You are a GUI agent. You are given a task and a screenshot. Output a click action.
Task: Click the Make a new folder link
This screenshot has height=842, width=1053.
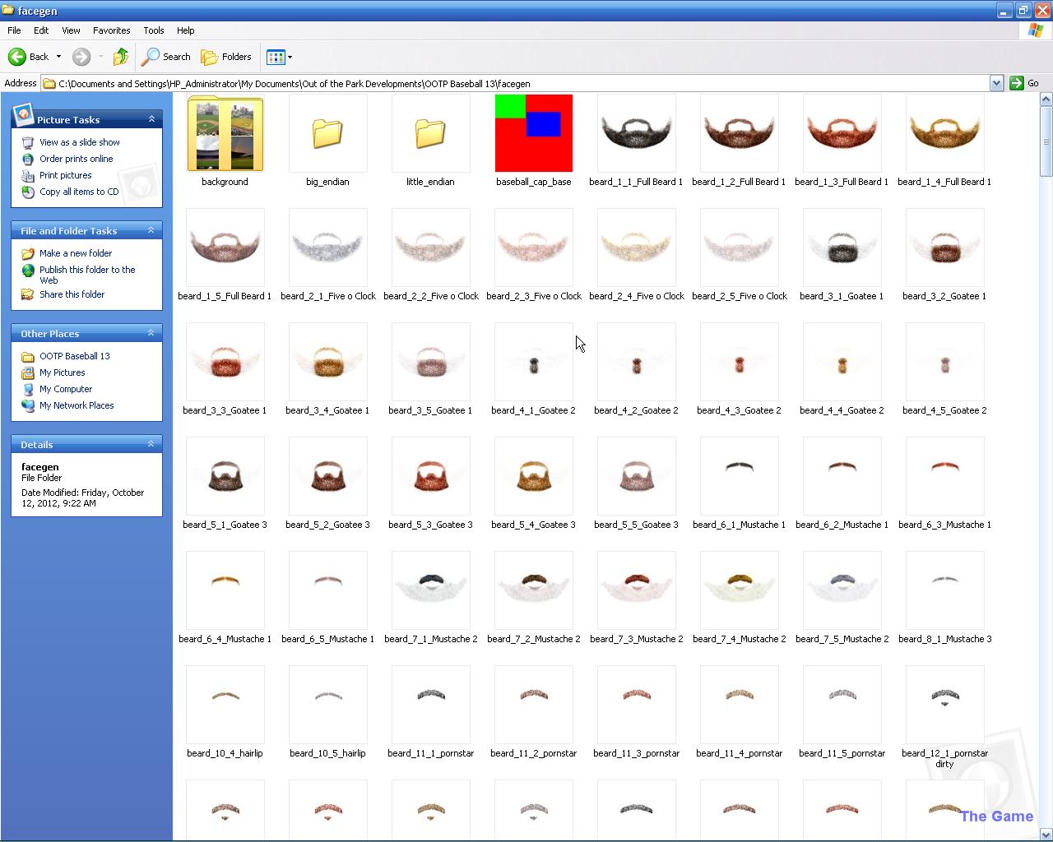point(76,253)
